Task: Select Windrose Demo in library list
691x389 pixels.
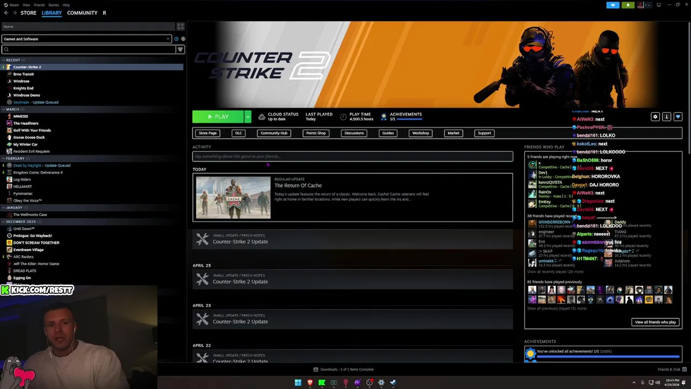Action: [26, 95]
